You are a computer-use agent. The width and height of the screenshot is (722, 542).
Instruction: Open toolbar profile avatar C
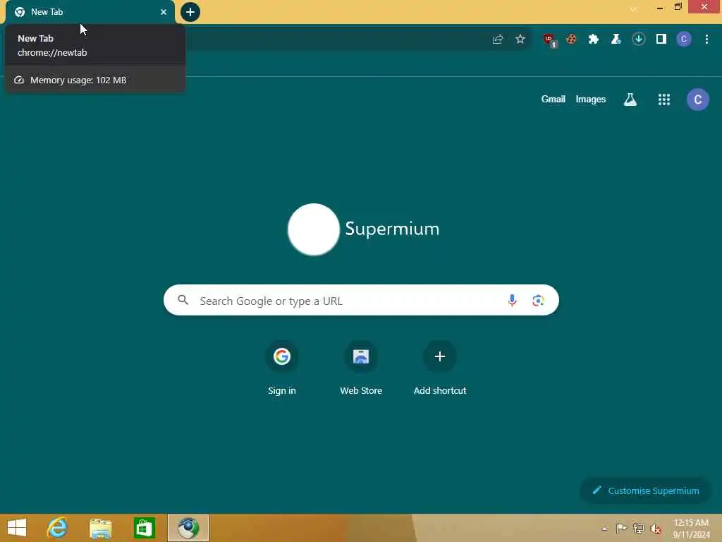pos(684,40)
